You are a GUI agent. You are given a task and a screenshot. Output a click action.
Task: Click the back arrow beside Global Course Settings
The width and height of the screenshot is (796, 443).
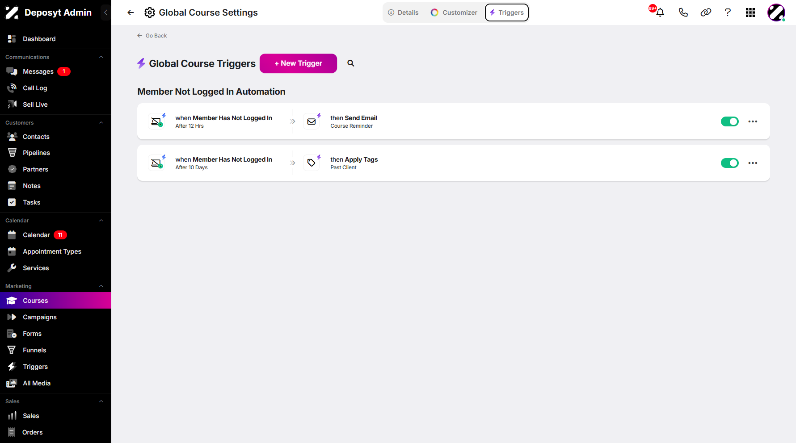131,13
